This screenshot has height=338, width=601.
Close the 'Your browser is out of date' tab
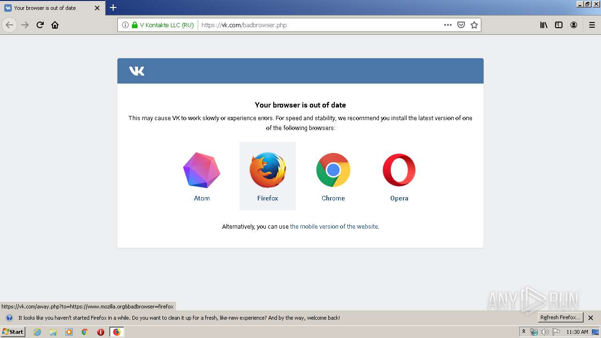pyautogui.click(x=97, y=8)
